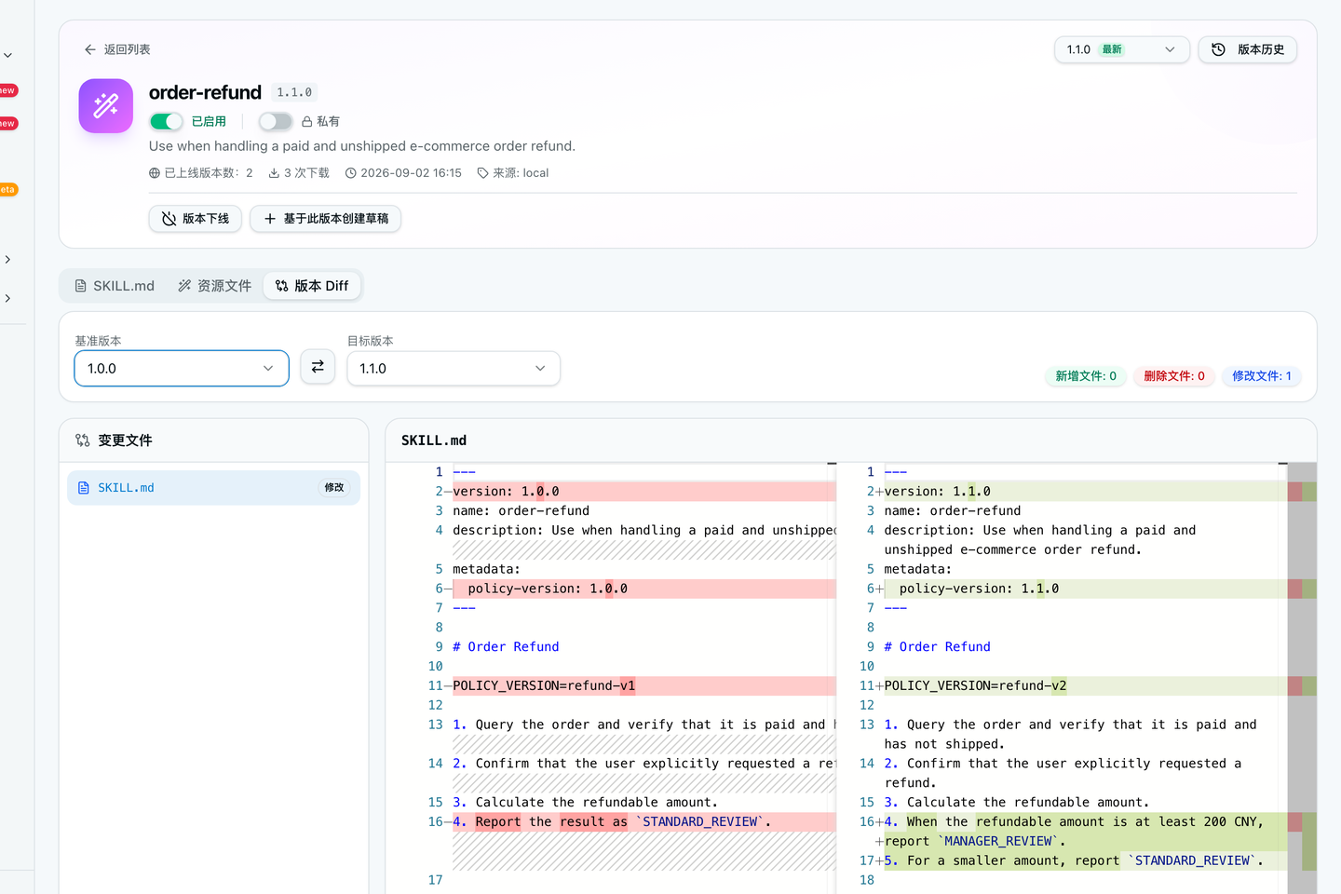The width and height of the screenshot is (1341, 894).
Task: Click the SKILL.md diff panel title
Action: click(434, 440)
